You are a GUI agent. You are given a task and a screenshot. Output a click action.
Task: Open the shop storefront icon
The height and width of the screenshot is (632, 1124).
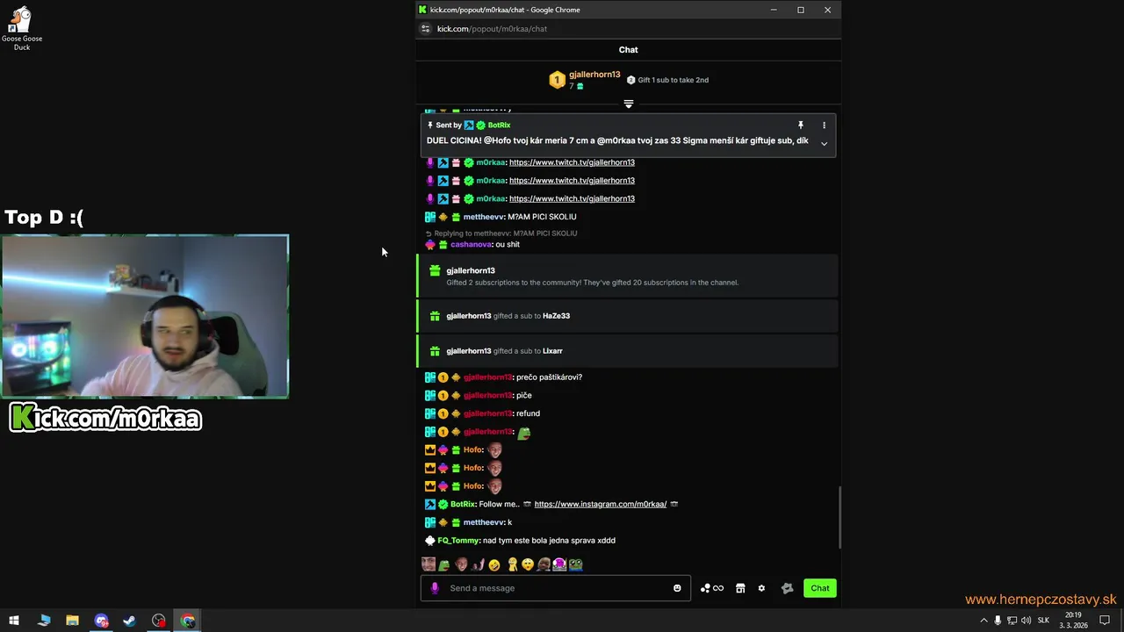740,588
